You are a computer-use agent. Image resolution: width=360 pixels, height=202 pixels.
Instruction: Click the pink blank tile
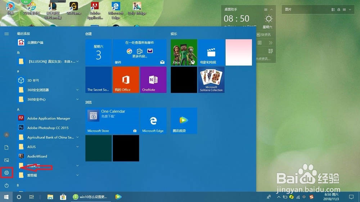(x=239, y=52)
